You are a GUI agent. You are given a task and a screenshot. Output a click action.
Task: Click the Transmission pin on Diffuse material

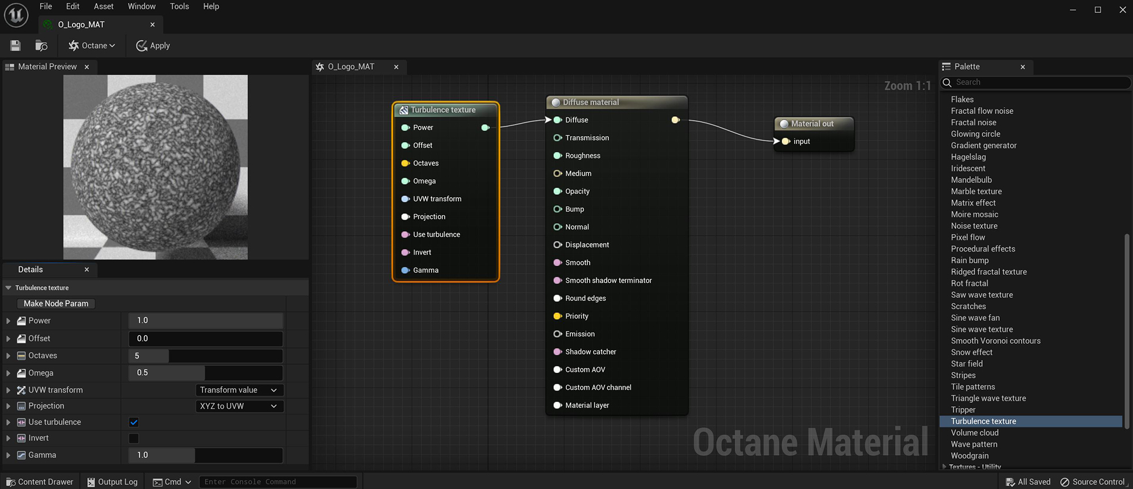557,138
